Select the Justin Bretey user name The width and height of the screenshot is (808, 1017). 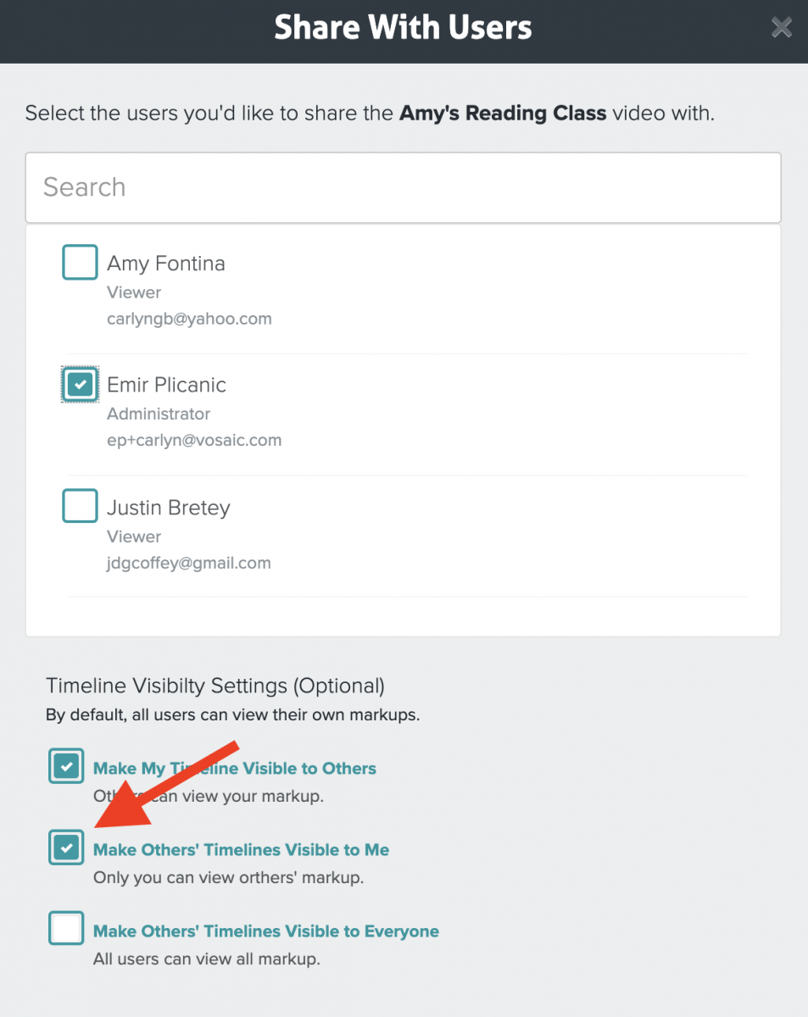[169, 508]
